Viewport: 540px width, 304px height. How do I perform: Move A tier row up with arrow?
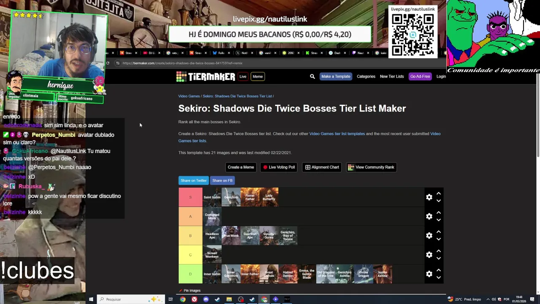pyautogui.click(x=439, y=212)
